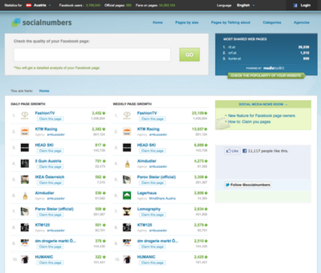The image size is (321, 273).
Task: Click Check the popularity of your website
Action: pos(266,76)
